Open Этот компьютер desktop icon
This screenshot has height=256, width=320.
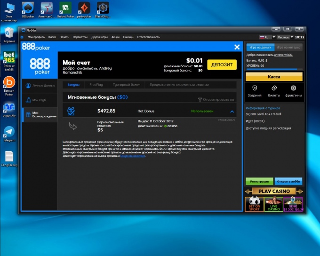pyautogui.click(x=9, y=12)
